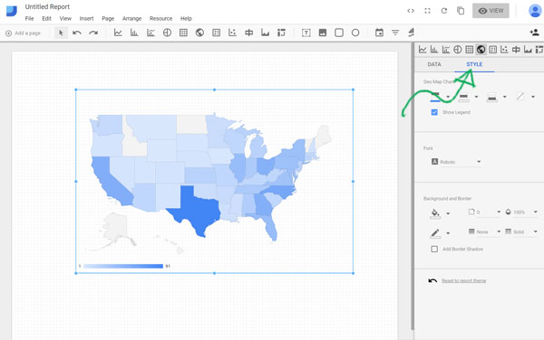544x340 pixels.
Task: Click the Undo arrow in toolbar
Action: [x=77, y=33]
